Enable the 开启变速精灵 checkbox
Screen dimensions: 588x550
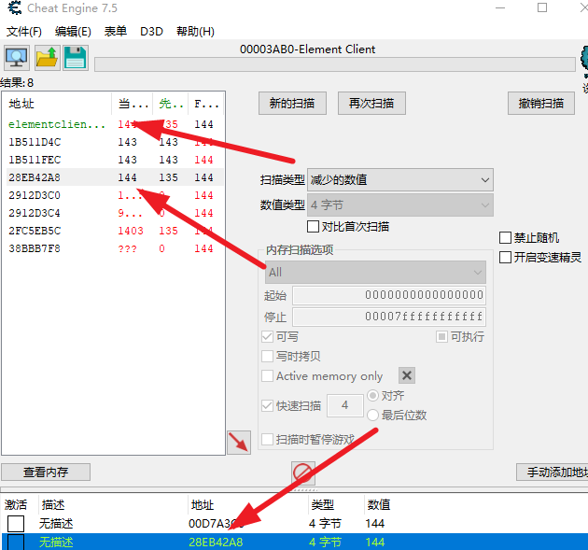(505, 258)
